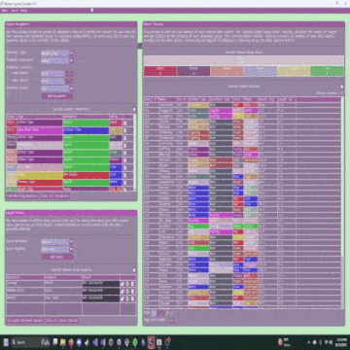Refresh the Median query row
350x350 pixels.
click(x=127, y=298)
